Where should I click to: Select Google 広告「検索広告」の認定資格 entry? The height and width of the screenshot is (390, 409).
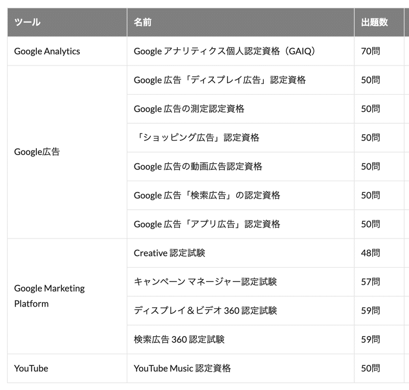240,196
